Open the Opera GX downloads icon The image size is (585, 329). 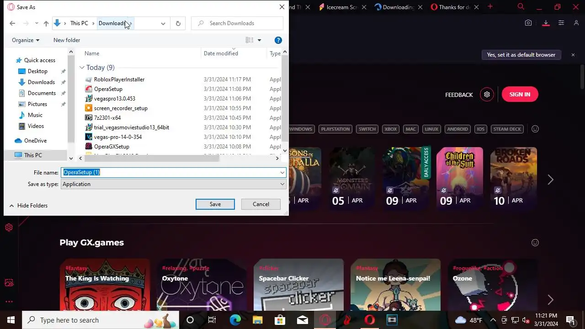point(546,23)
